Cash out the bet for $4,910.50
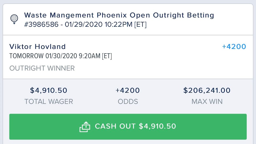This screenshot has width=256, height=144. [x=128, y=127]
